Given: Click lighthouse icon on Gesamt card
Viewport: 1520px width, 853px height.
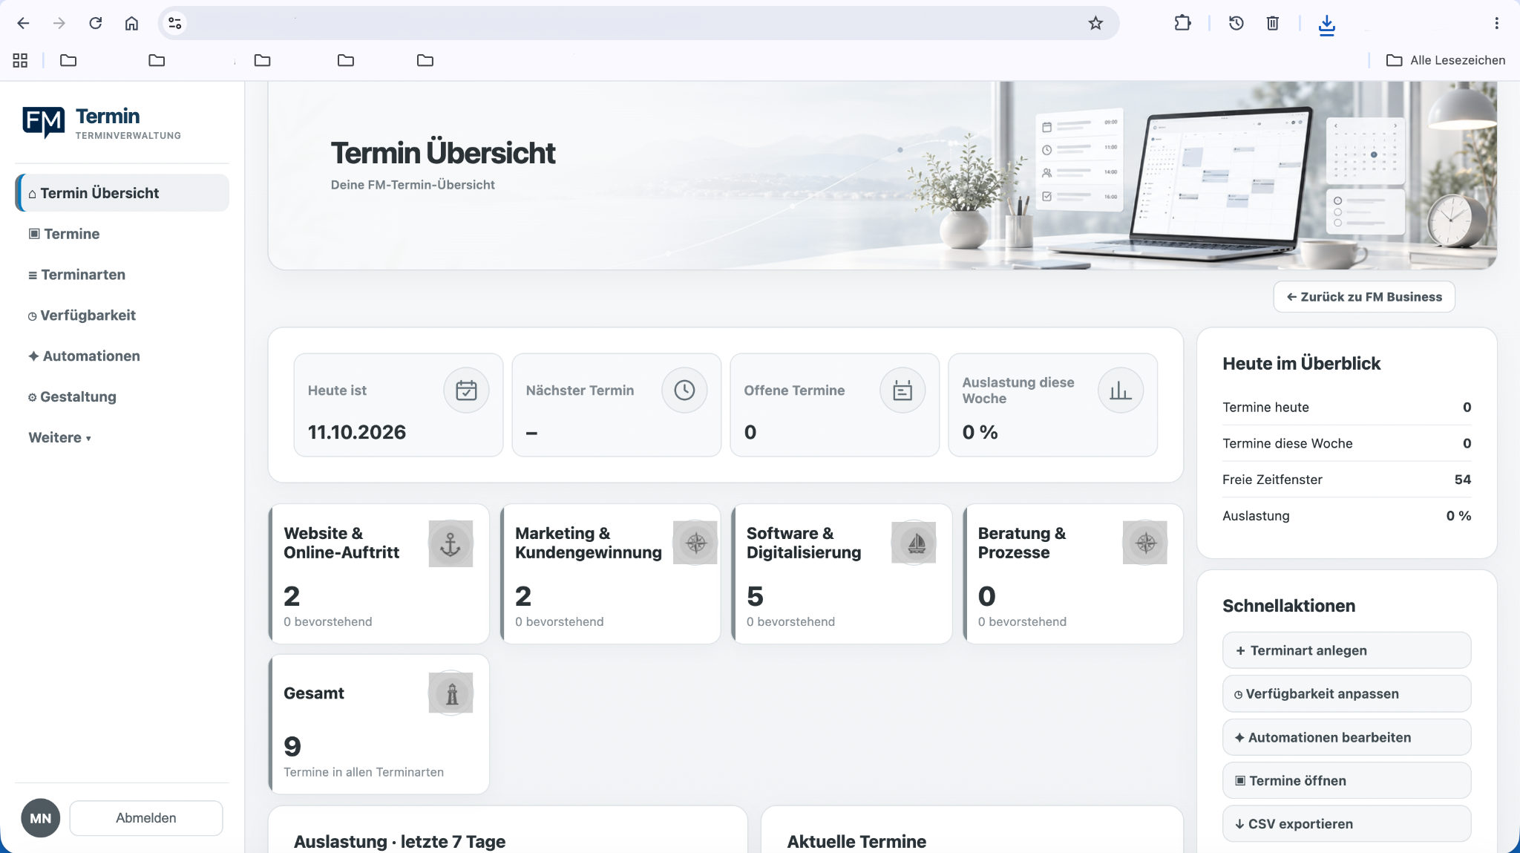Looking at the screenshot, I should coord(451,693).
